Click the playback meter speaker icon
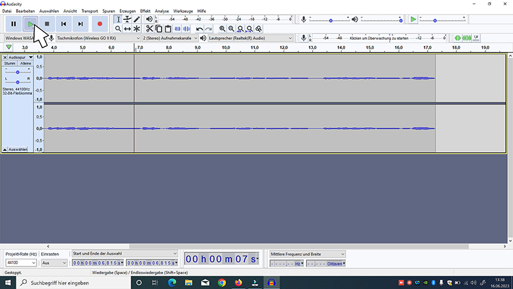Viewport: 513px width, 289px height. tap(149, 19)
